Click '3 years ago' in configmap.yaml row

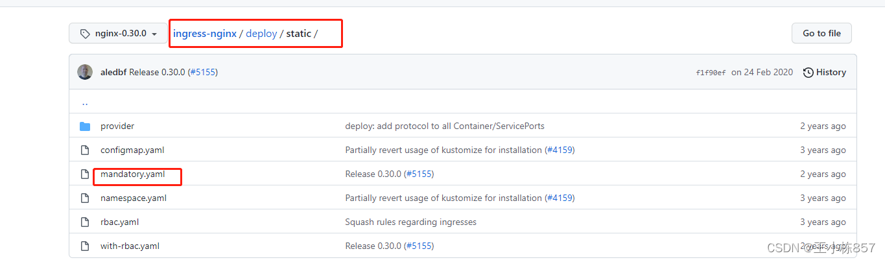click(x=823, y=150)
